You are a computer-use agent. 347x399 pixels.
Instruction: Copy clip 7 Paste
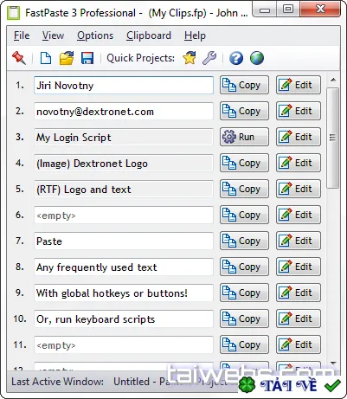click(244, 241)
